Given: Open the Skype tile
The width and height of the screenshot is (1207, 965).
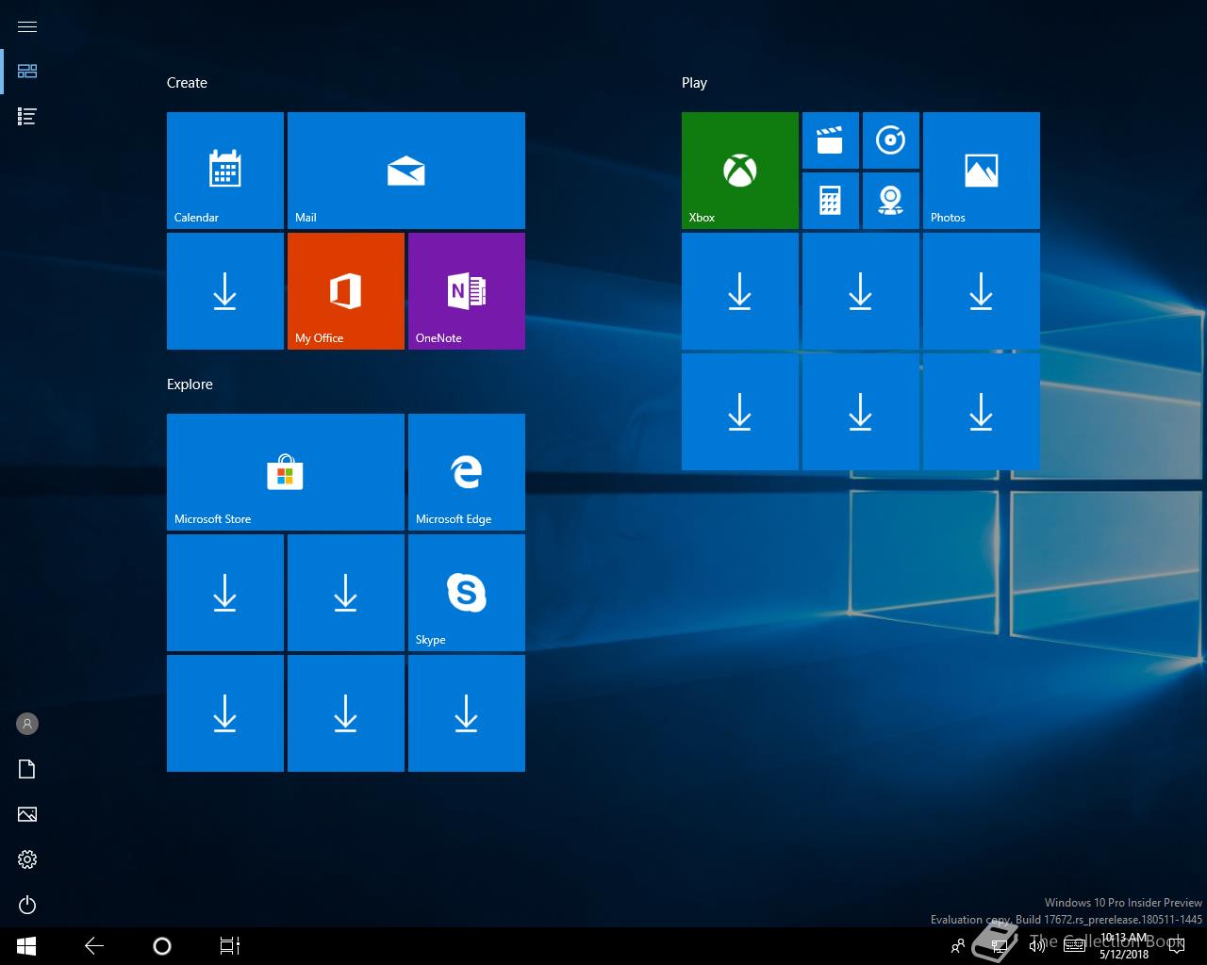Looking at the screenshot, I should pos(467,593).
